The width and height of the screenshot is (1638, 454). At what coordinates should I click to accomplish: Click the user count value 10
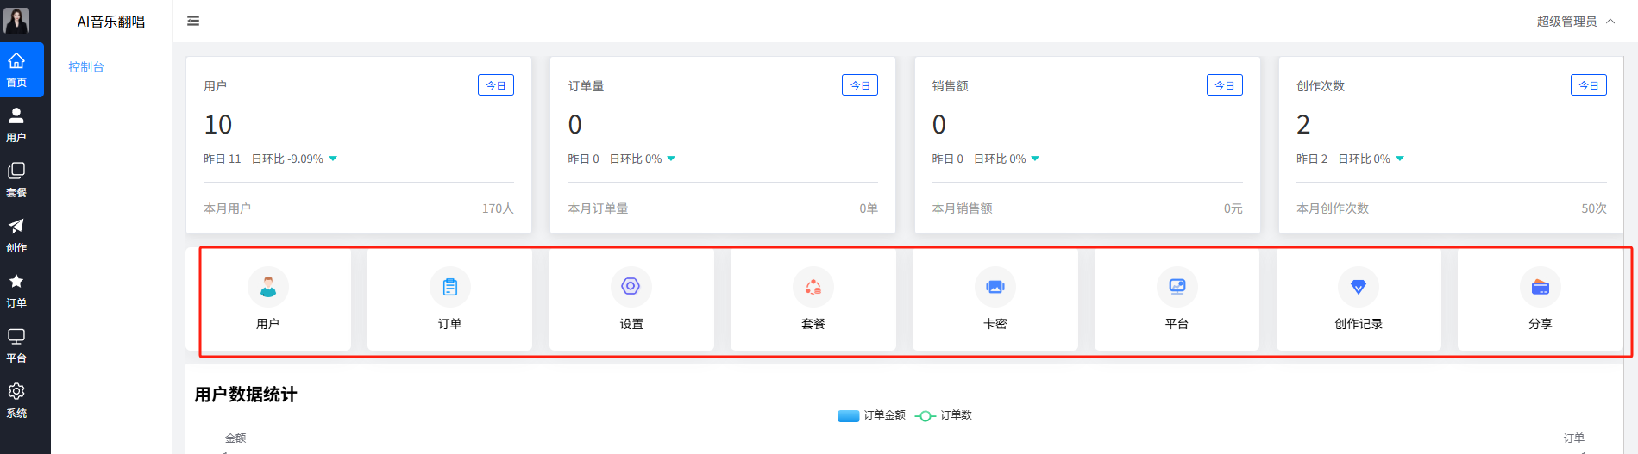218,125
